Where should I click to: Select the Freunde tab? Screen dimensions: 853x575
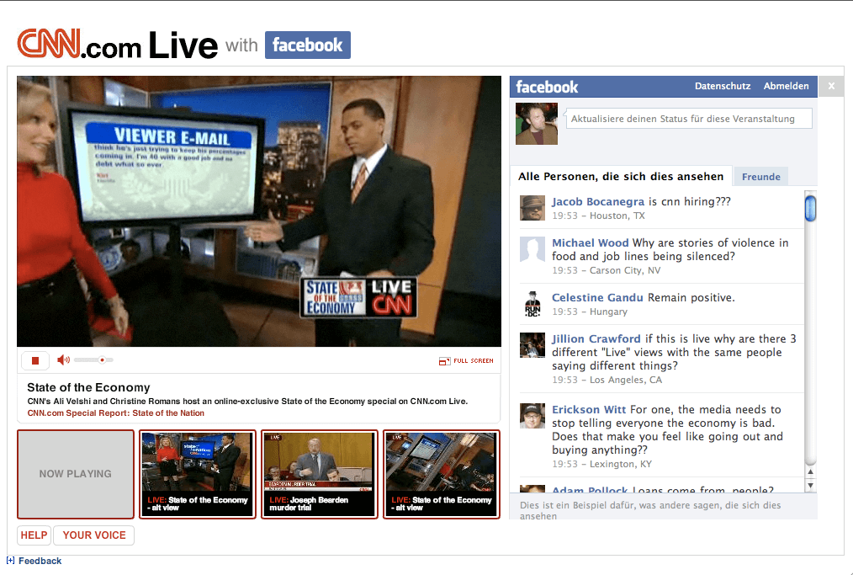760,177
